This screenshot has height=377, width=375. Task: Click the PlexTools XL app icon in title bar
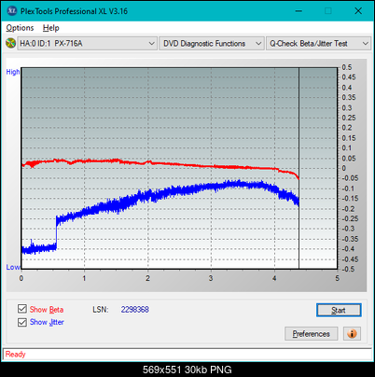pos(11,11)
